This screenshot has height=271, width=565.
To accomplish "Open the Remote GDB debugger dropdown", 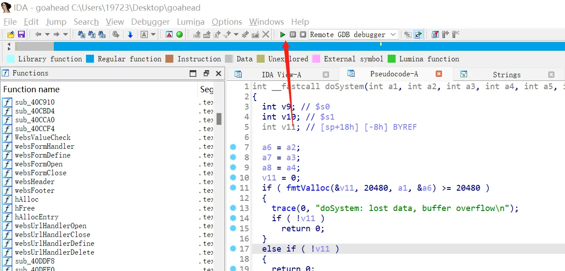I will click(x=354, y=34).
